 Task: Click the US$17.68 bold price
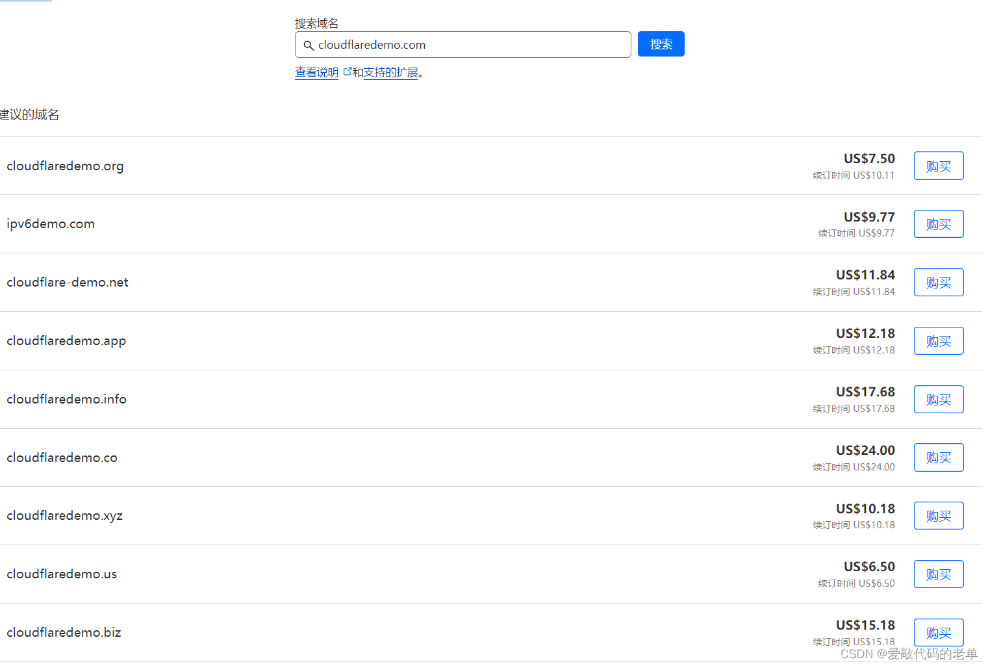[865, 392]
